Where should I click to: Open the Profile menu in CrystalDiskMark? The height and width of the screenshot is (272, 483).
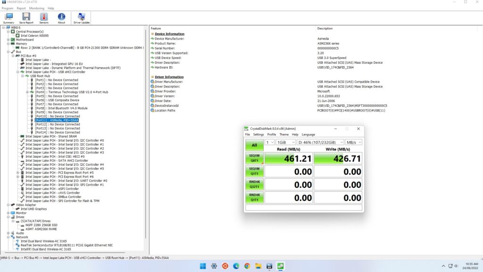[x=272, y=135]
